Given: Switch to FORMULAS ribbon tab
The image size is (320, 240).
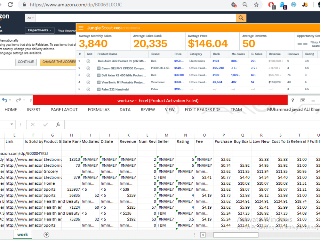Looking at the screenshot, I should (99, 110).
